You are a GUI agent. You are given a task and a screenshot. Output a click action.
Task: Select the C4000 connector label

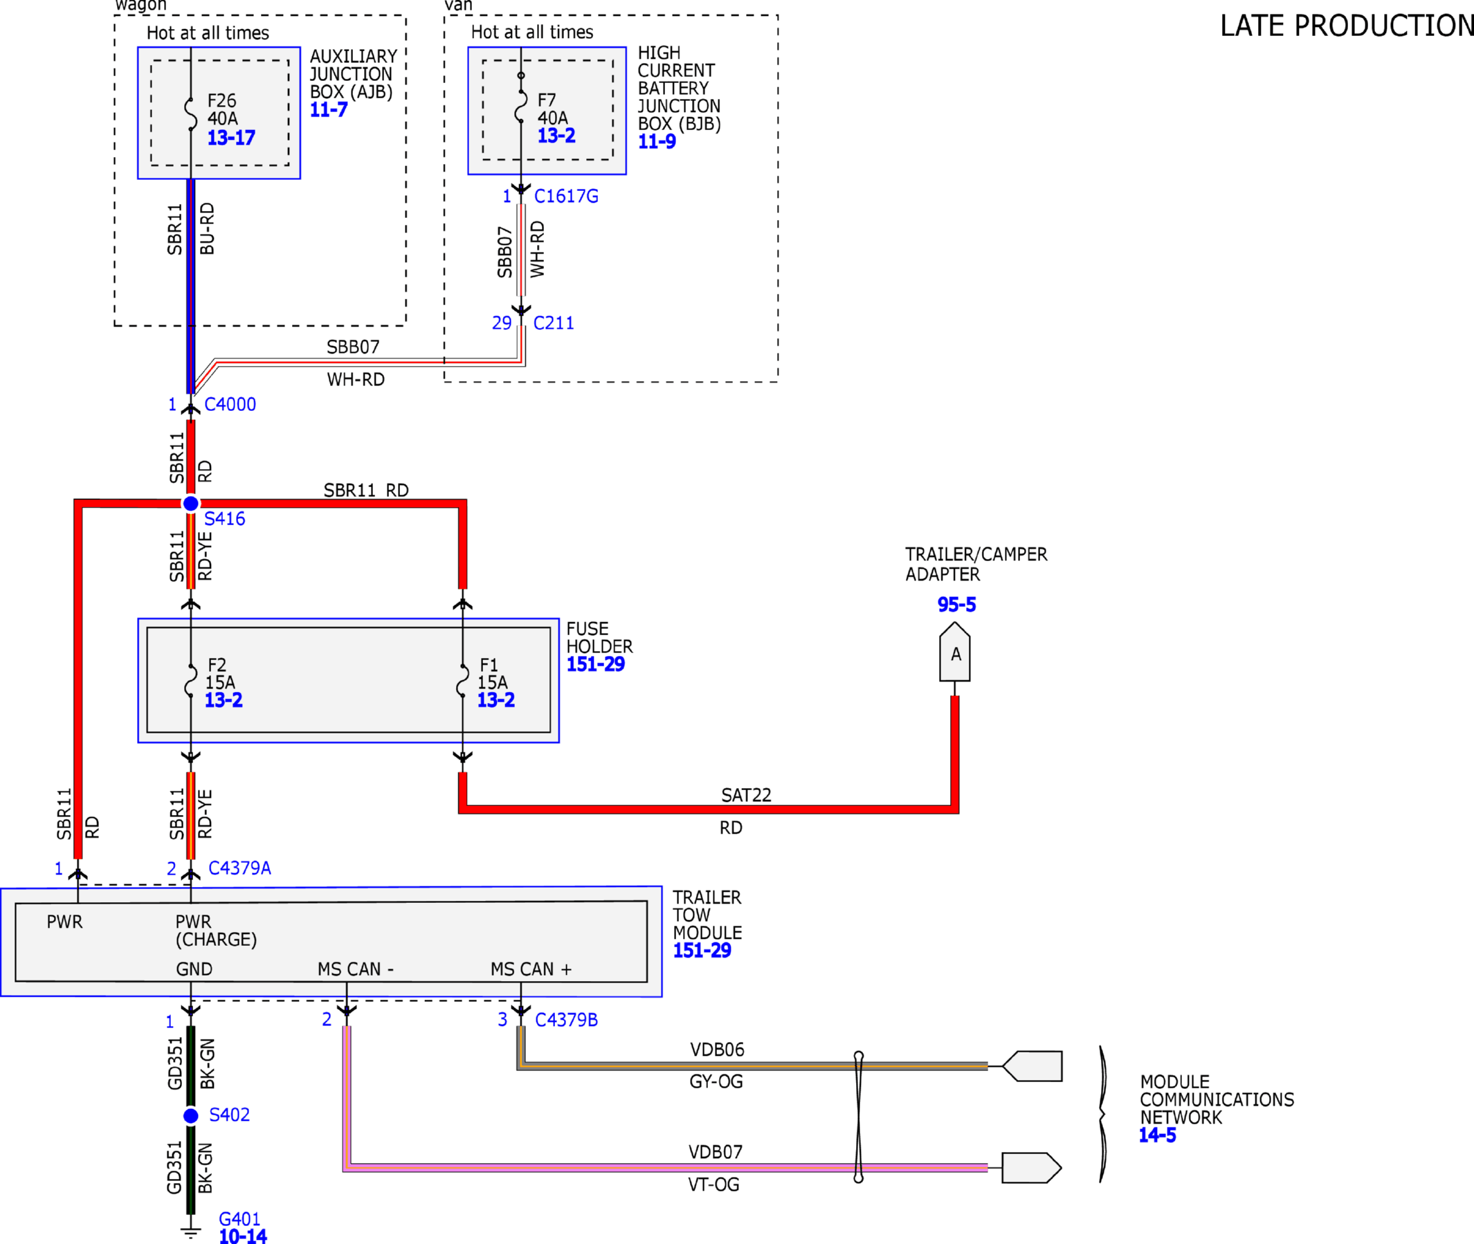click(230, 404)
